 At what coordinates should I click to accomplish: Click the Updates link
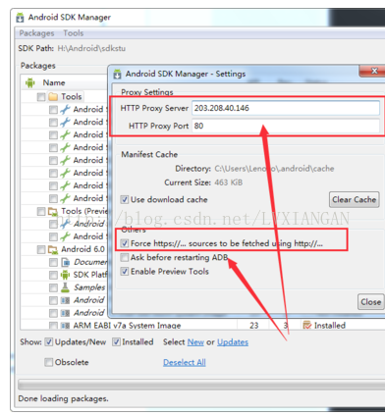(x=233, y=342)
